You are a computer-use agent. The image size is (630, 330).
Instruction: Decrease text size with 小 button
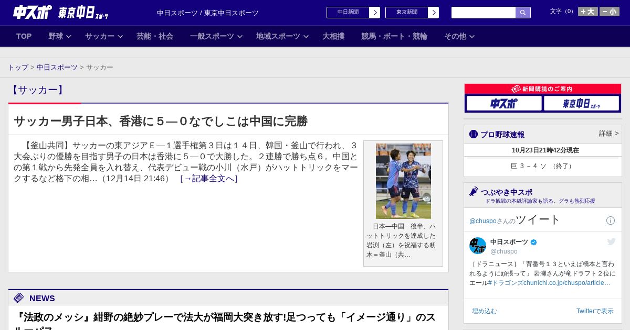(610, 12)
